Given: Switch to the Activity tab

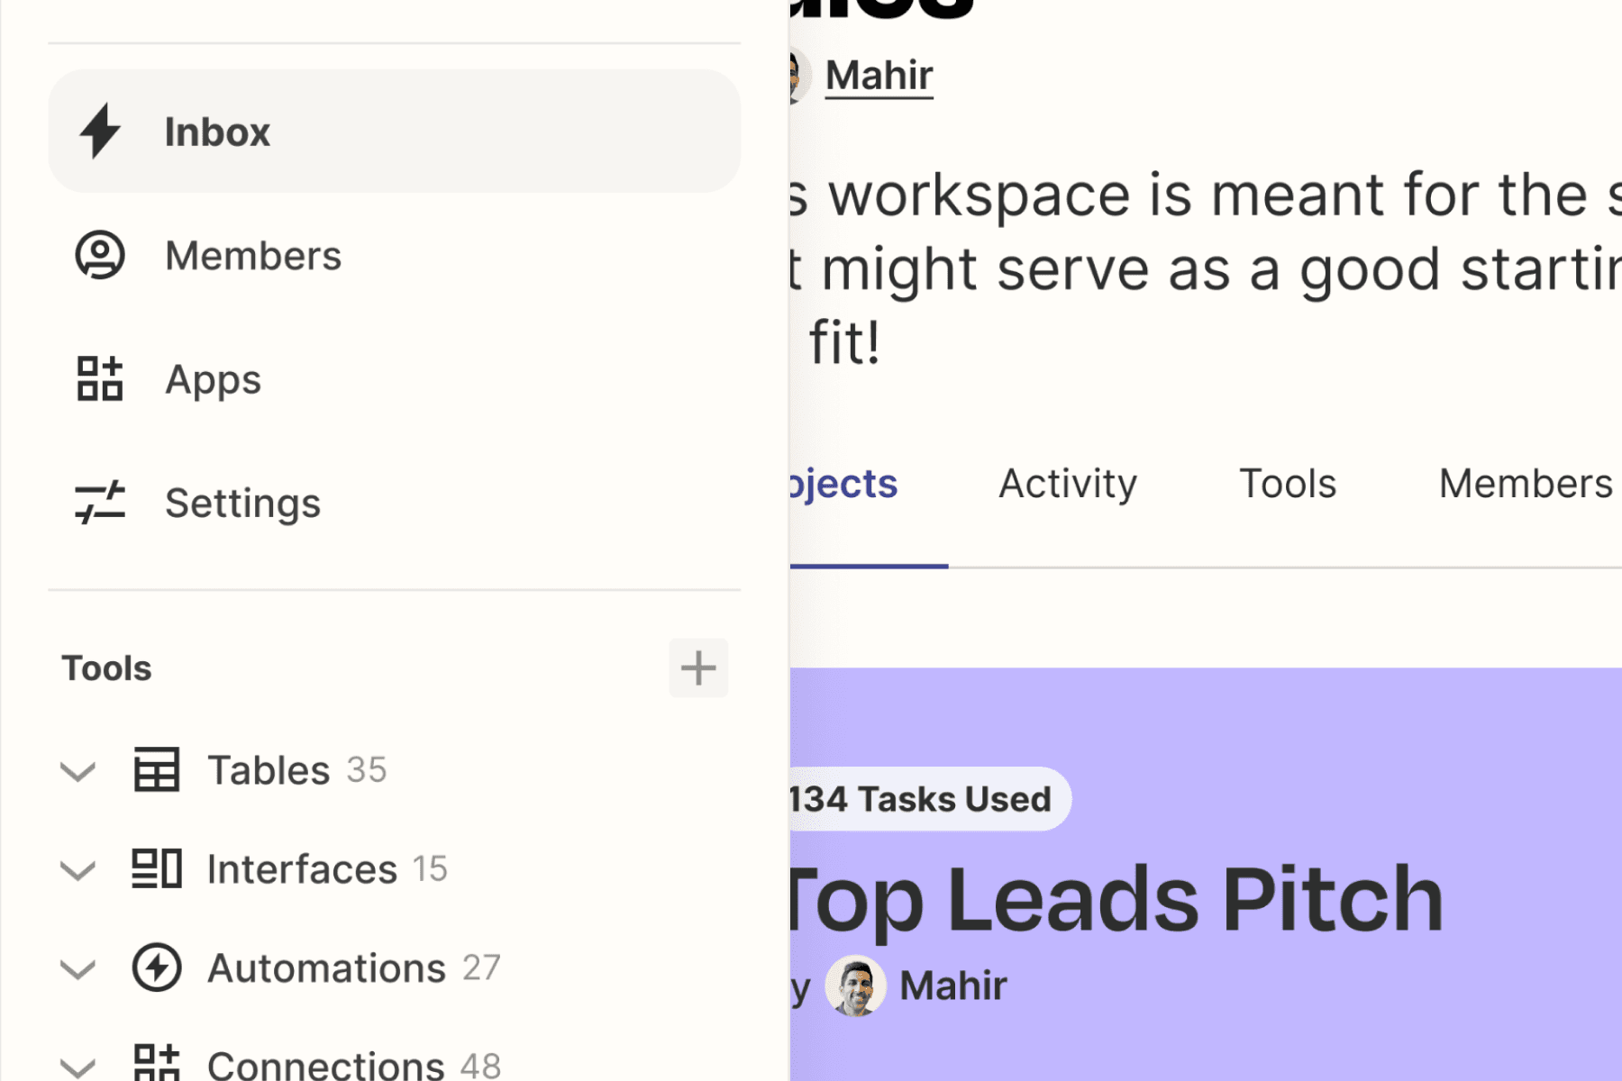Looking at the screenshot, I should (x=1068, y=484).
